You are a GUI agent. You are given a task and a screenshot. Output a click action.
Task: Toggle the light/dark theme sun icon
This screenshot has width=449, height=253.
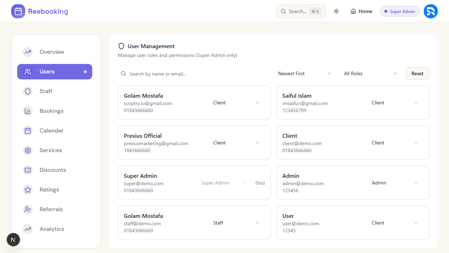[x=336, y=11]
